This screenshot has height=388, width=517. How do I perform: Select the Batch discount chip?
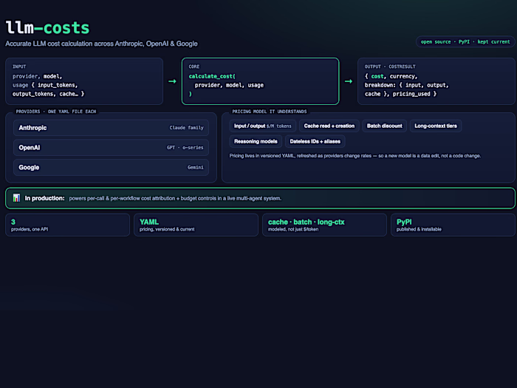(385, 126)
